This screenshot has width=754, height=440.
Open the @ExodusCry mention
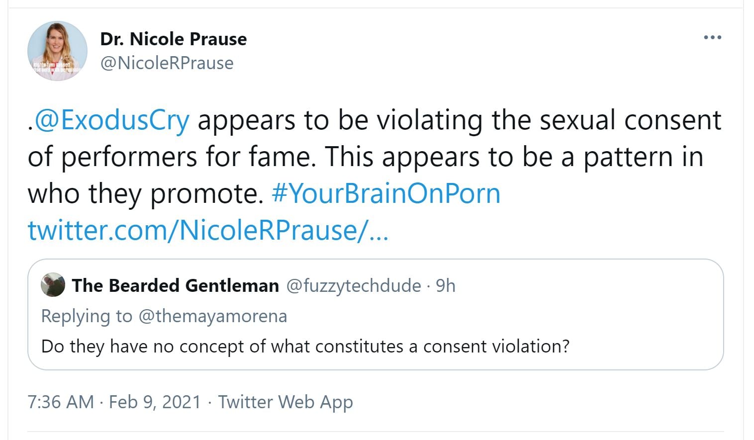coord(112,120)
